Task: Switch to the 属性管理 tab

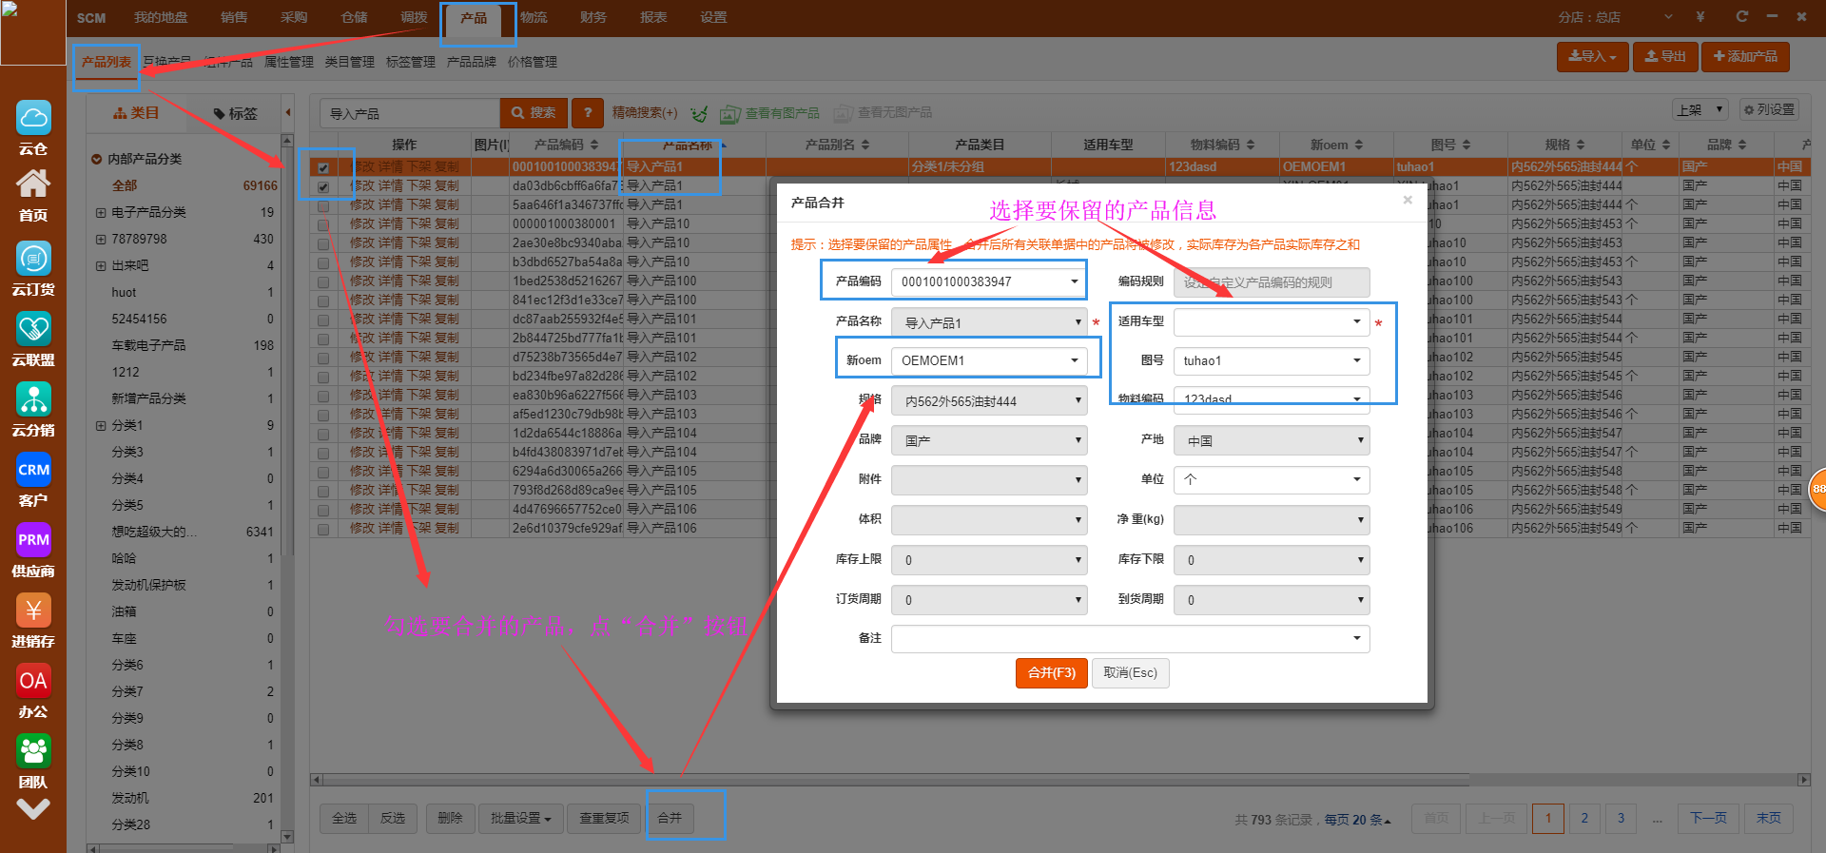Action: point(288,62)
